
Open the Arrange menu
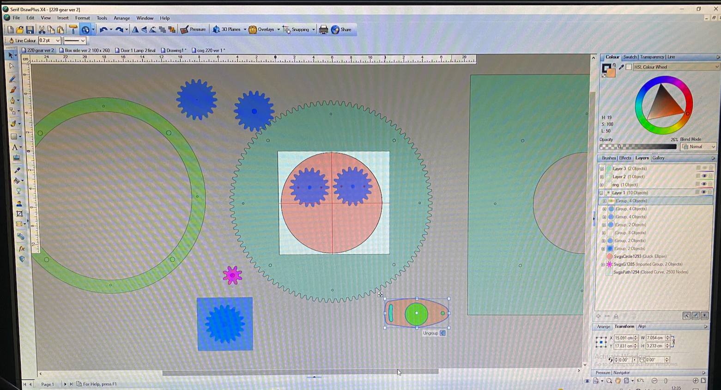point(121,18)
